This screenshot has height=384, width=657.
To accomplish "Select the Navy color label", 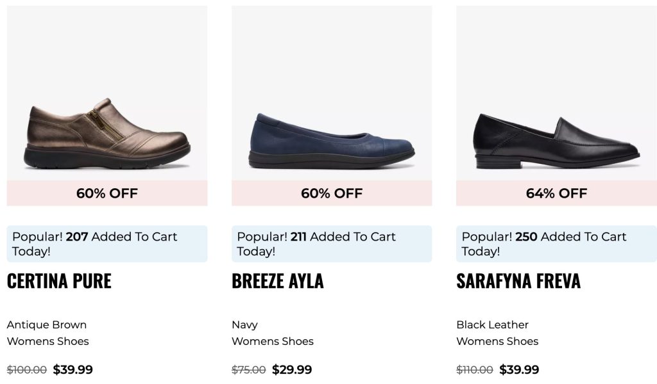I will pos(244,324).
